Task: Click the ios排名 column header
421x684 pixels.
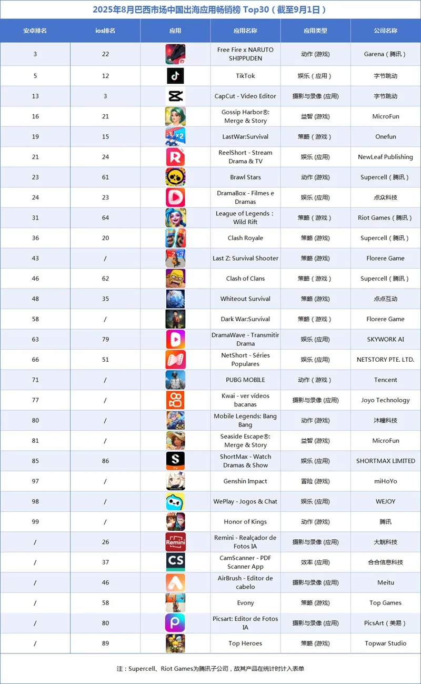Action: [105, 31]
